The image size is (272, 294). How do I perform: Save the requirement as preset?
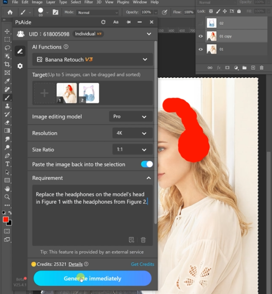click(x=131, y=240)
